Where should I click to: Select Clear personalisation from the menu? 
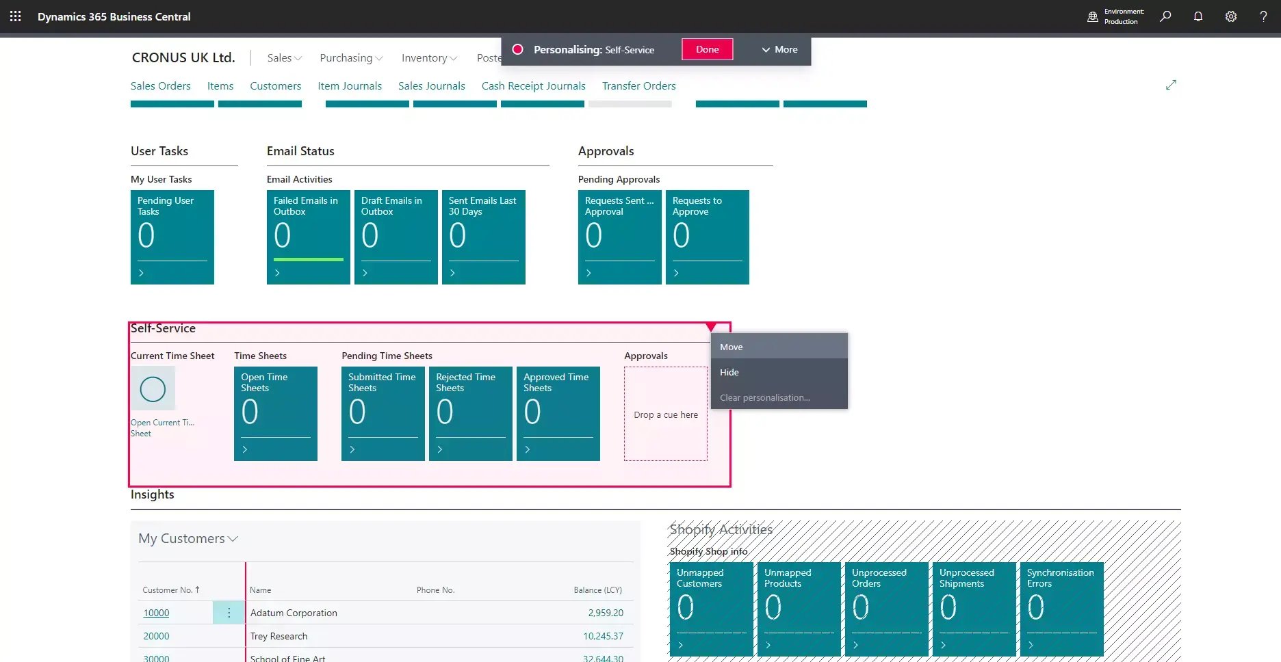[x=779, y=397]
